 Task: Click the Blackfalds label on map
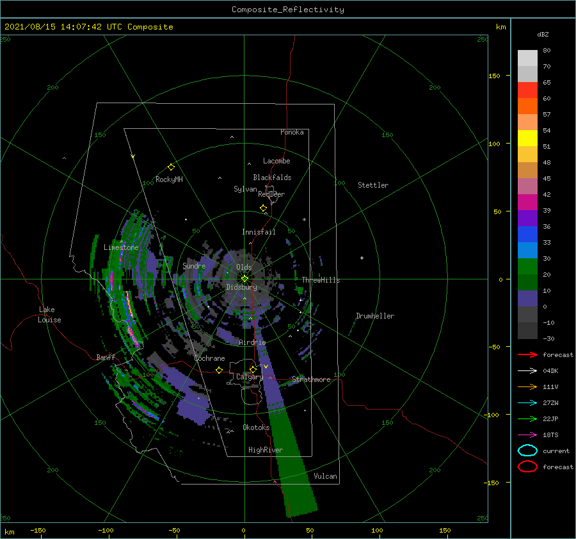coord(272,178)
